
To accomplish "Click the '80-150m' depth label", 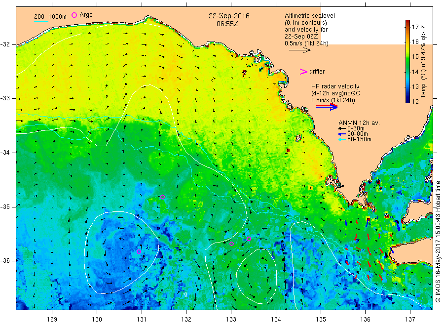I will pyautogui.click(x=359, y=139).
